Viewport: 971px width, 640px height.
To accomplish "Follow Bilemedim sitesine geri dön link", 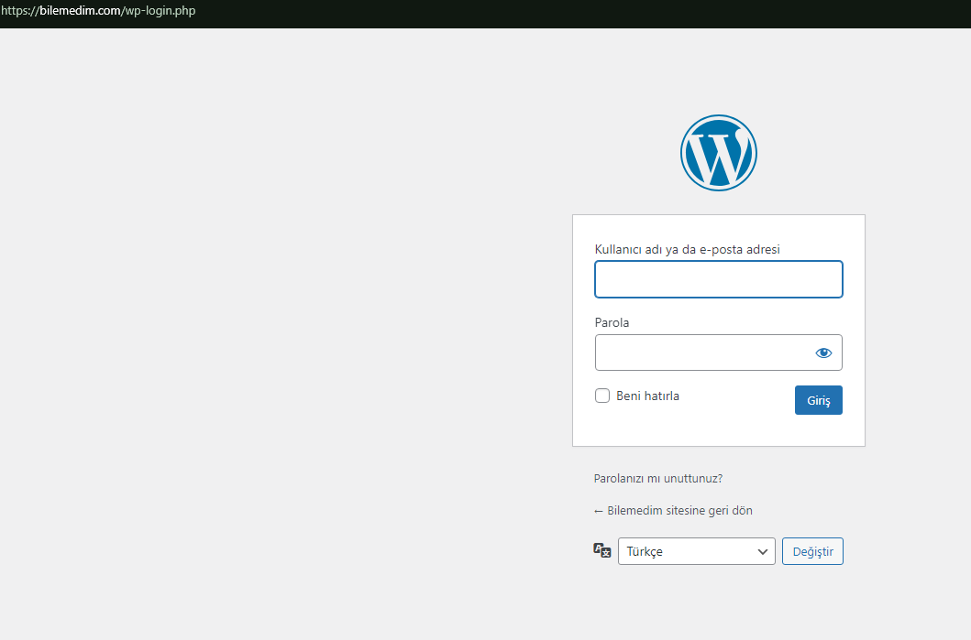I will pos(673,511).
